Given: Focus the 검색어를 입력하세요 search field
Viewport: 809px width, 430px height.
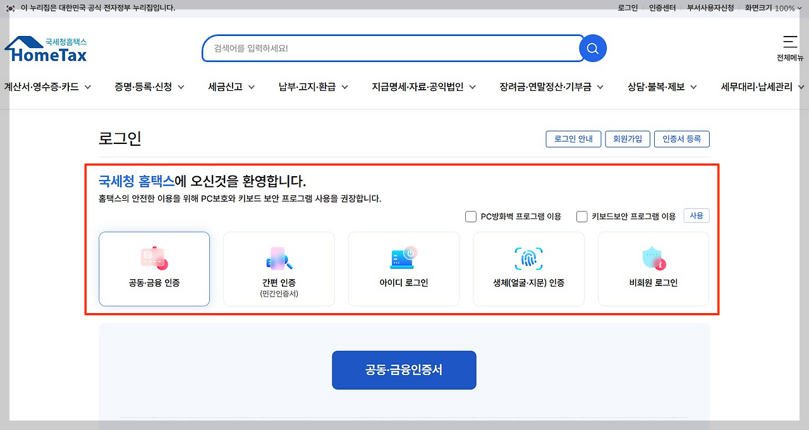Looking at the screenshot, I should (x=392, y=48).
